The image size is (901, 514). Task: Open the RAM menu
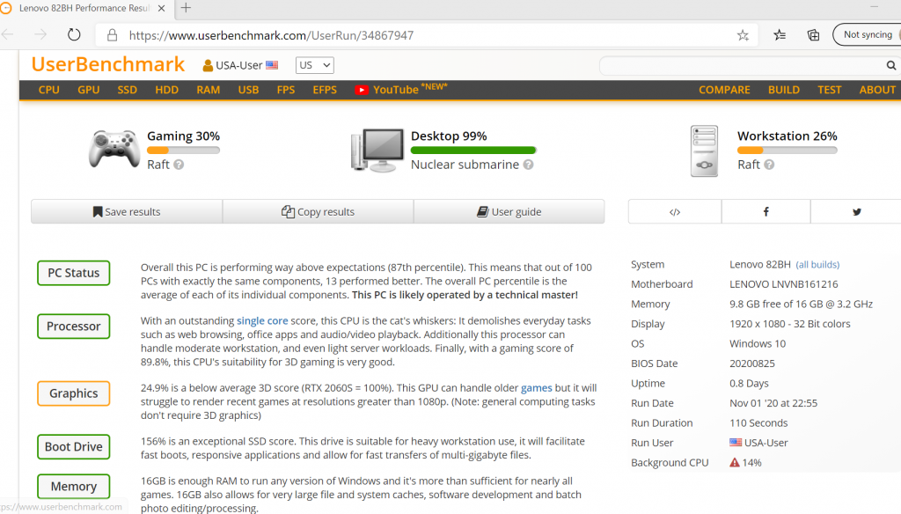(208, 90)
